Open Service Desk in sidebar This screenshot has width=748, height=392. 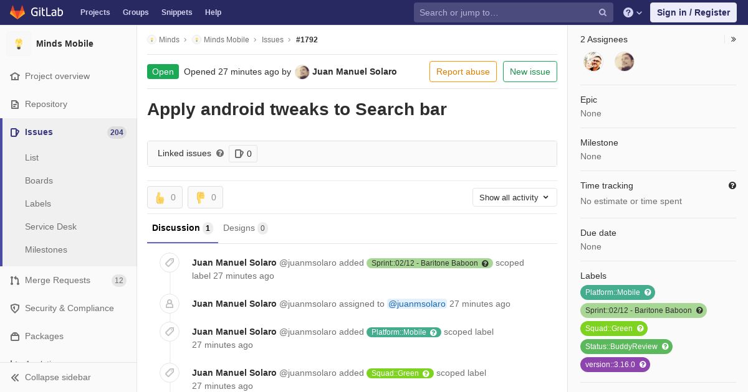pyautogui.click(x=50, y=226)
